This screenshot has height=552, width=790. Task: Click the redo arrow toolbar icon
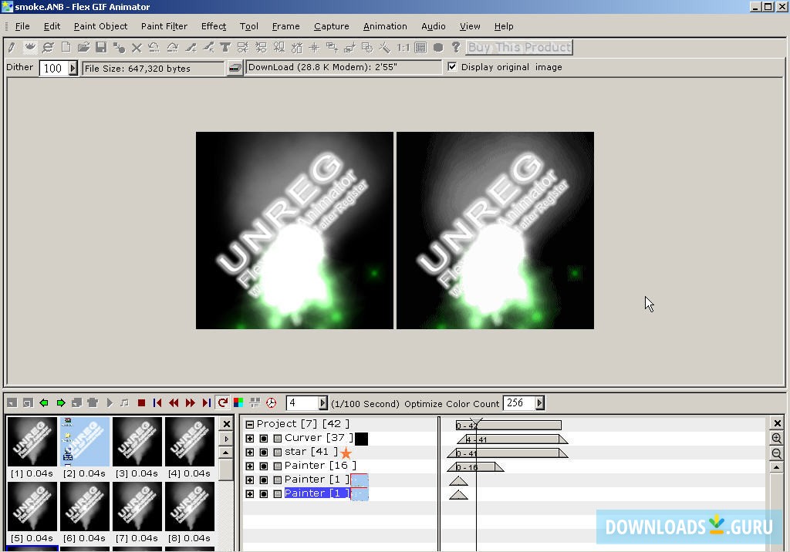click(172, 48)
